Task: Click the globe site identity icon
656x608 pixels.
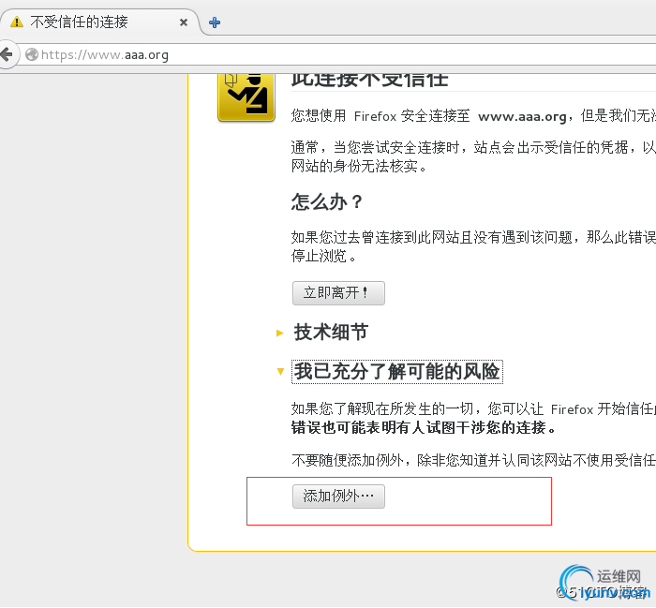Action: coord(31,54)
